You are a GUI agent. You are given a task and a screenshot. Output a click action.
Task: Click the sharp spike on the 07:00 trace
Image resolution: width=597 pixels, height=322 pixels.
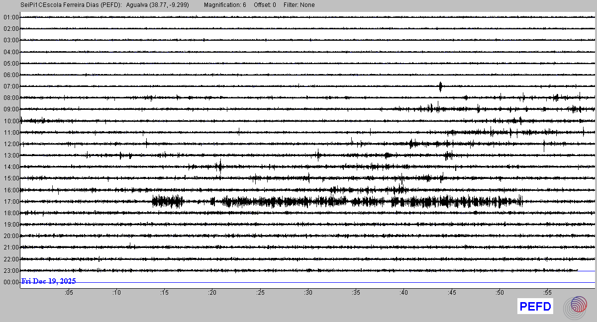click(441, 86)
